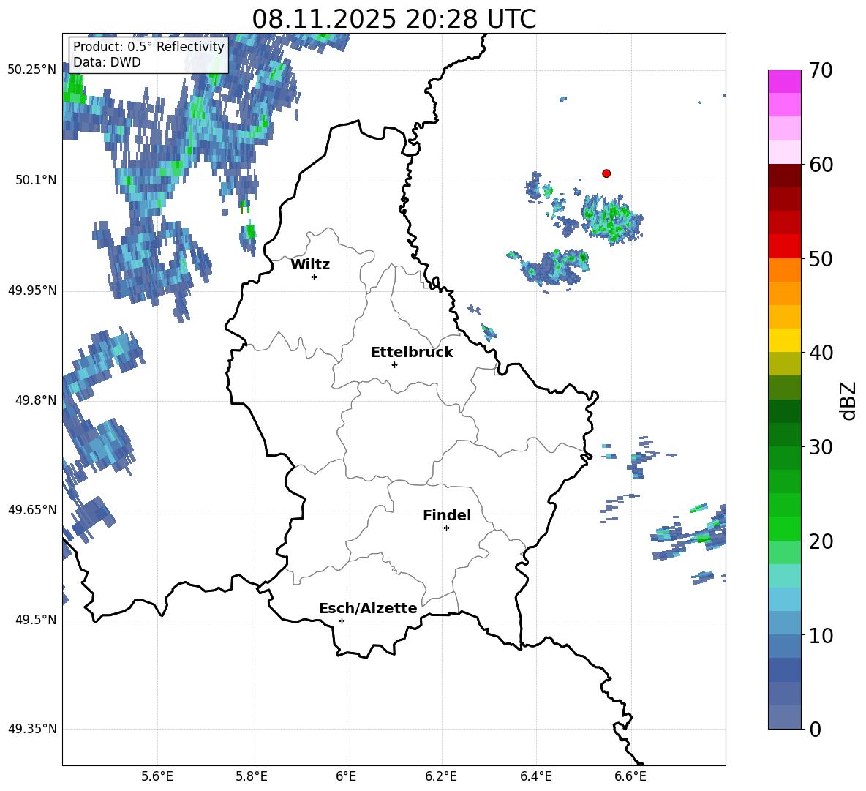The height and width of the screenshot is (791, 866).
Task: Click the 0 colorbar tick label
Action: (x=816, y=729)
